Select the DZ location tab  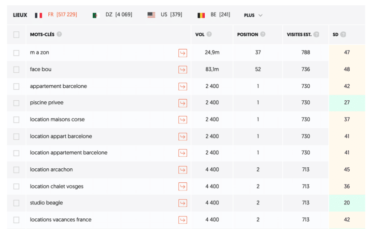pos(113,15)
